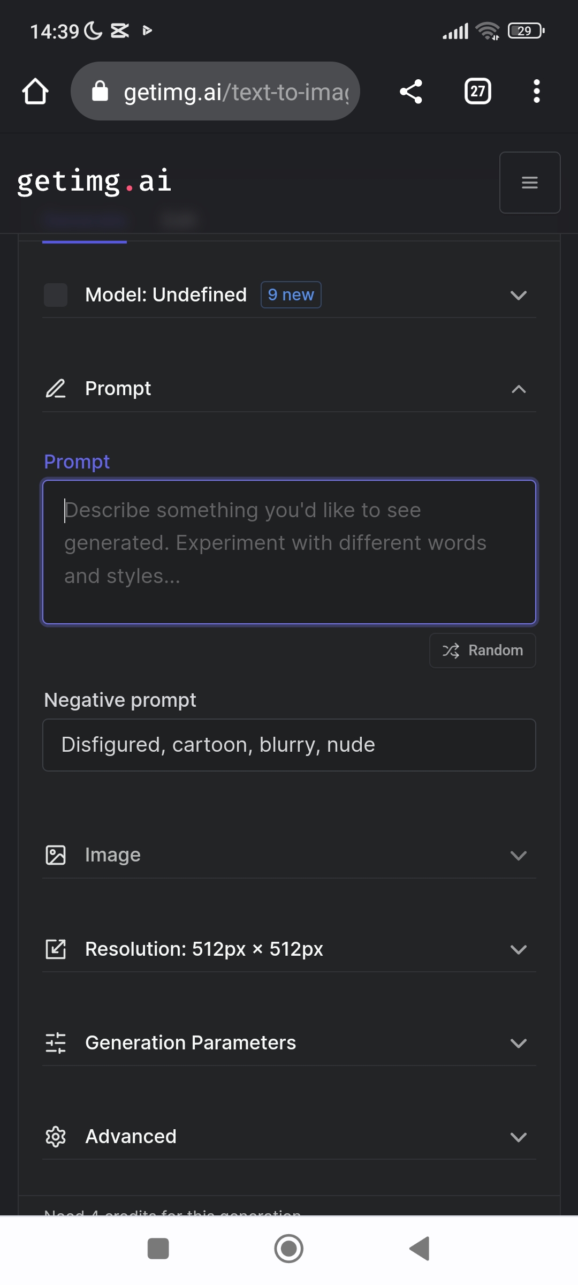This screenshot has height=1285, width=578.
Task: Open the getimg.ai hamburger menu
Action: (x=529, y=183)
